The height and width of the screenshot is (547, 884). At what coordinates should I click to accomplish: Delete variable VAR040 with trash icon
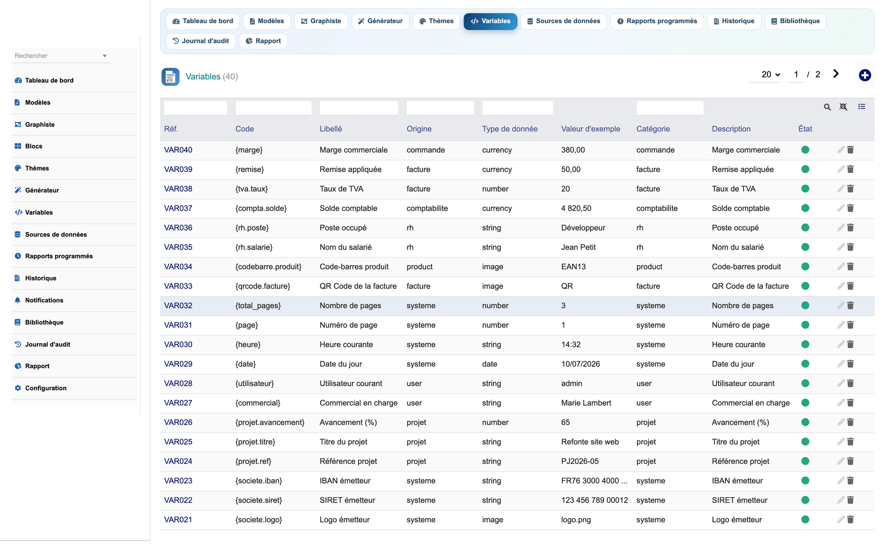850,150
